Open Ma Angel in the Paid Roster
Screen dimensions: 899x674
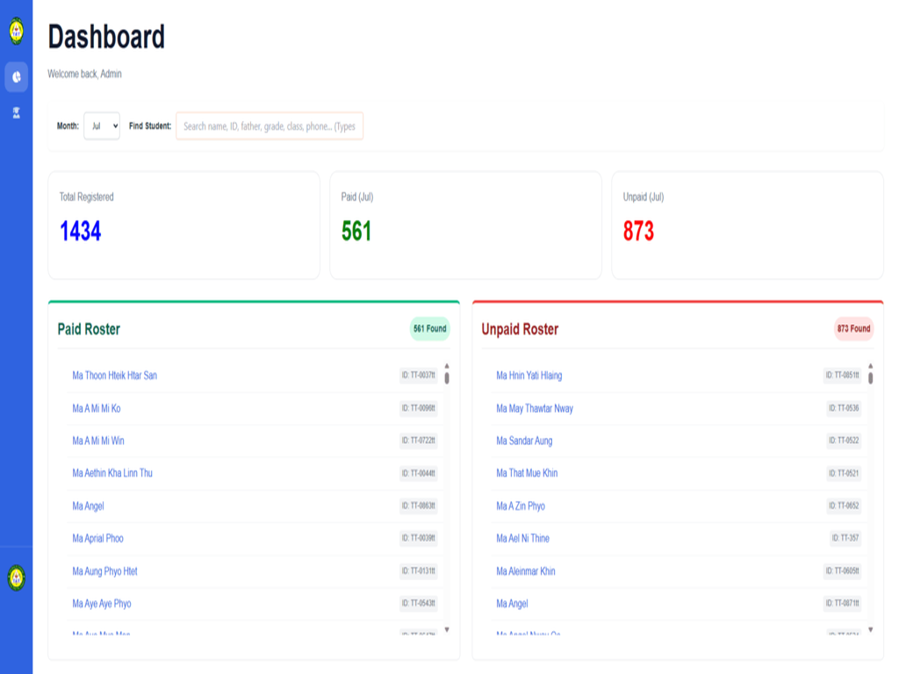point(89,506)
